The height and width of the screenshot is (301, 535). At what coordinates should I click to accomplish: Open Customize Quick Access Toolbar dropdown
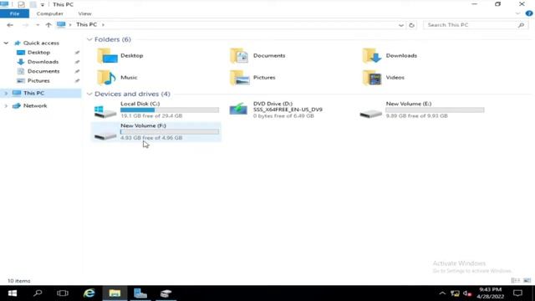[43, 5]
